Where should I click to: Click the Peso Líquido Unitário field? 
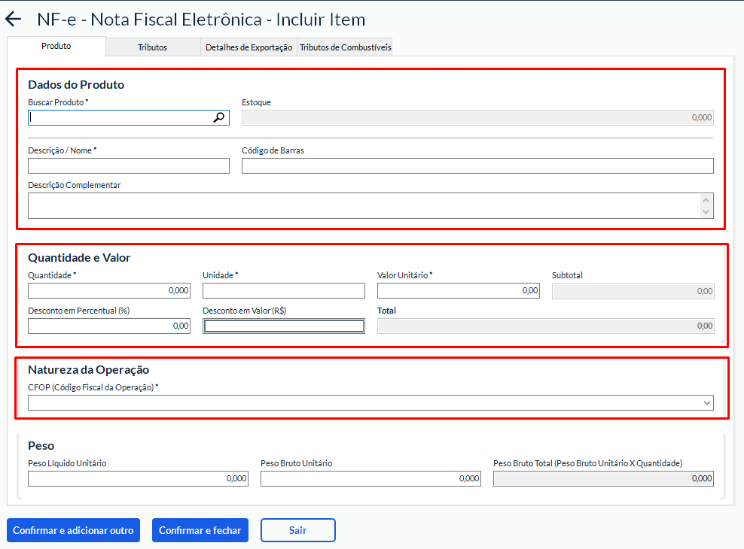[138, 479]
